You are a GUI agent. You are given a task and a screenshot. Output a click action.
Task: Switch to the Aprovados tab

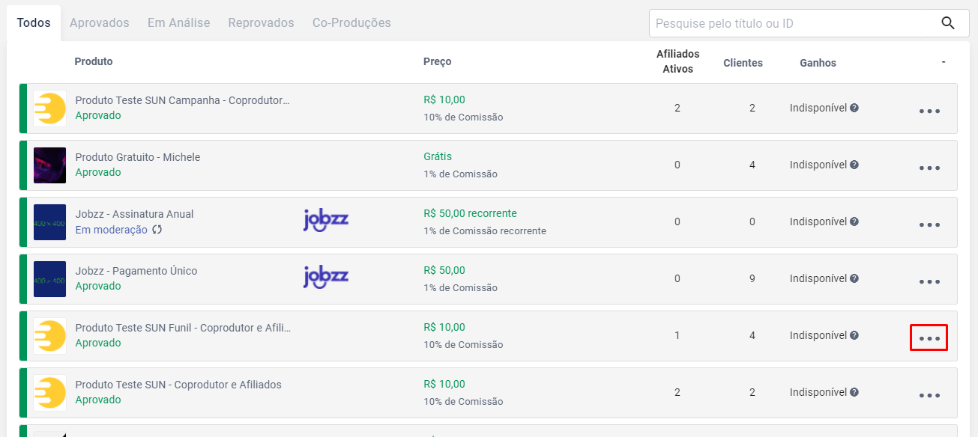click(99, 23)
